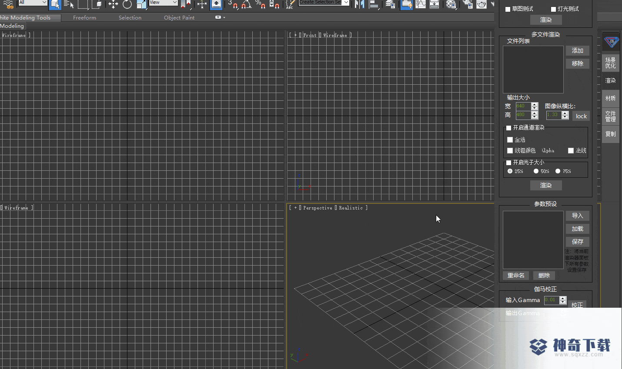Open Select by Name tool
Viewport: 622px width, 369px height.
(x=69, y=4)
